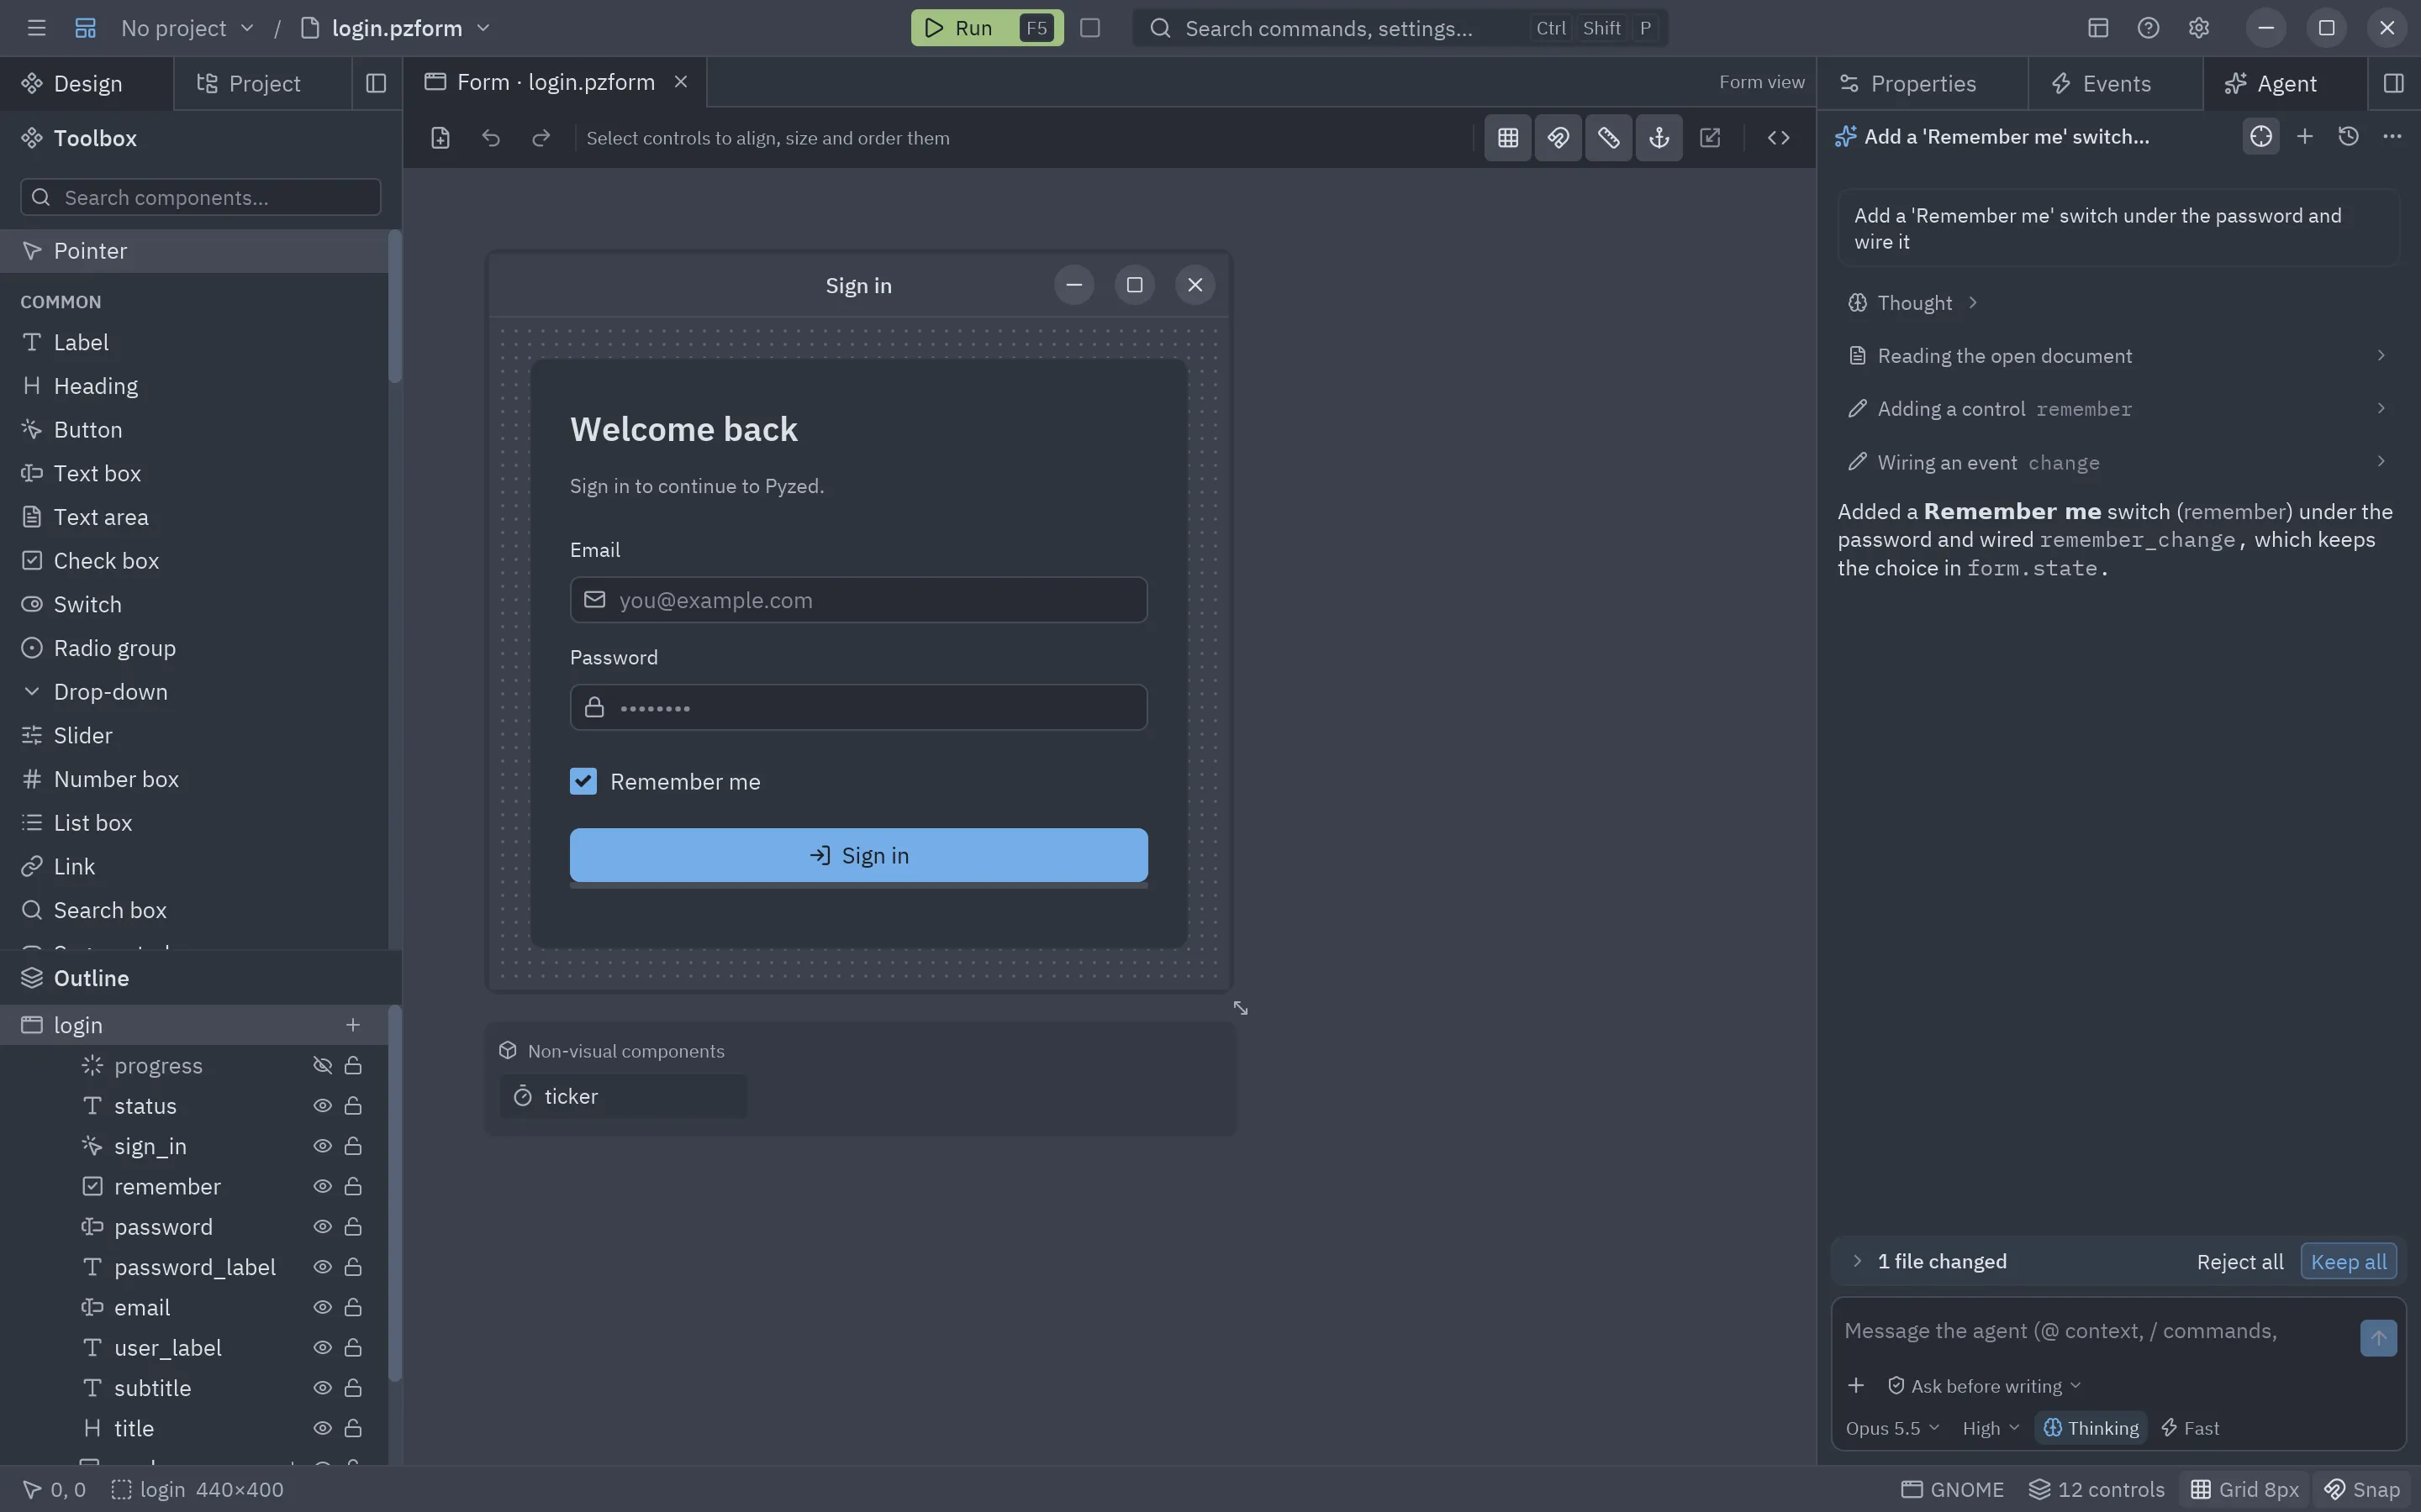Open agent chat history icon
This screenshot has width=2421, height=1512.
pyautogui.click(x=2348, y=137)
